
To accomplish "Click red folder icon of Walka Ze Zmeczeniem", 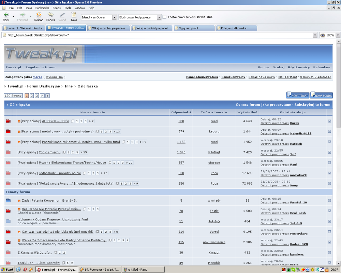I will [x=8, y=242].
